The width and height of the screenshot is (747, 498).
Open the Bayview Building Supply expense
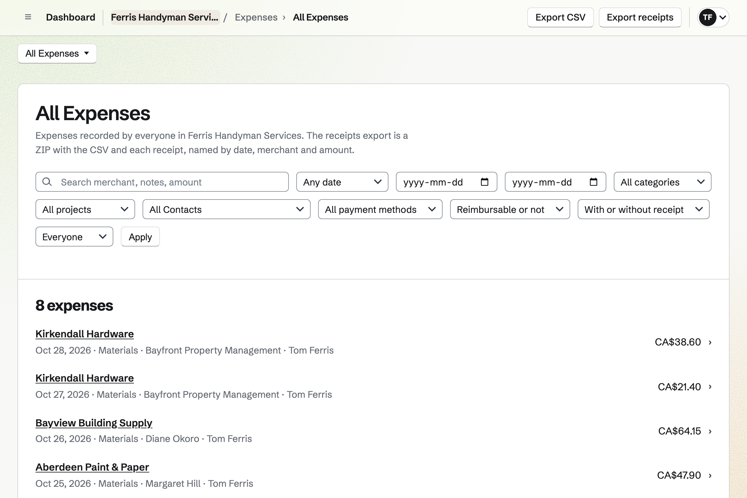point(94,423)
